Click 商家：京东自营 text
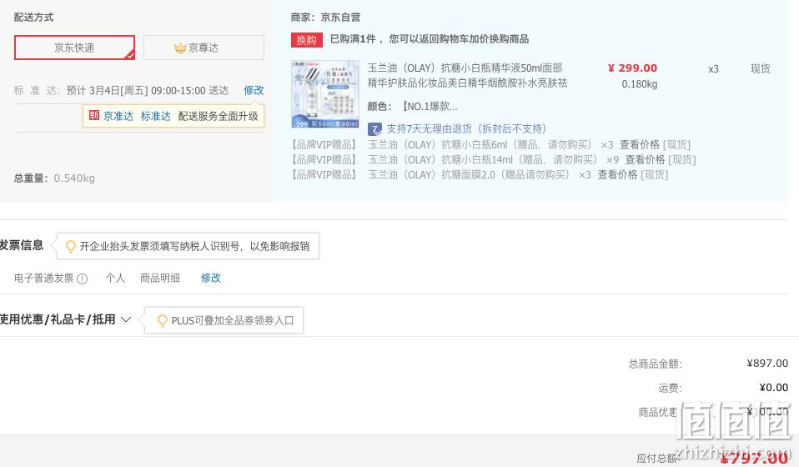 325,18
